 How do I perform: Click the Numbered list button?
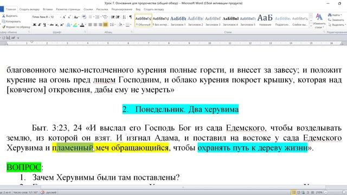click(x=98, y=17)
